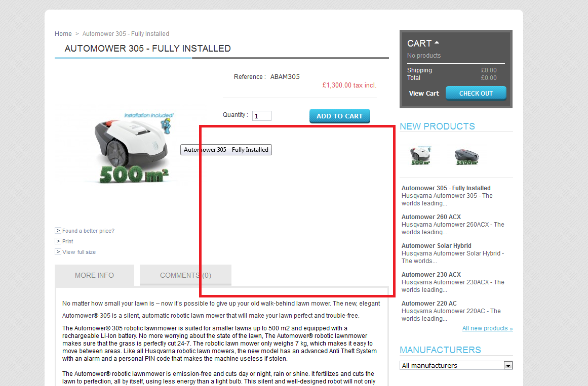Image resolution: width=588 pixels, height=386 pixels.
Task: Select the reference code ABAM305
Action: 285,77
